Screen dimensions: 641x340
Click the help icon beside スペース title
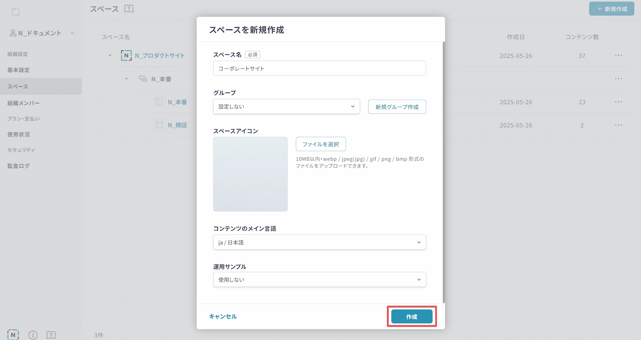(x=129, y=8)
